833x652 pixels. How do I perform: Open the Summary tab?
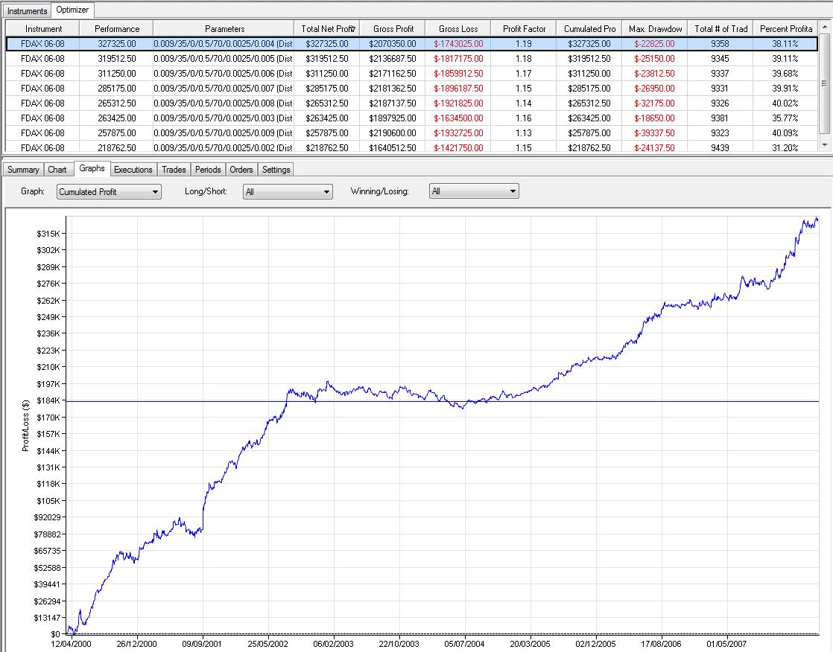[x=22, y=170]
